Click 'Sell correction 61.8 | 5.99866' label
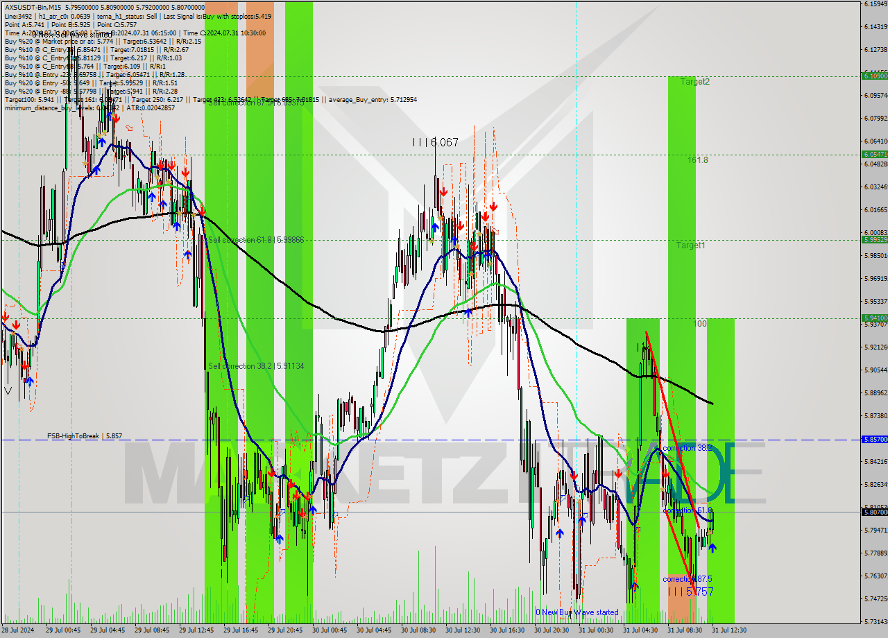This screenshot has width=888, height=638. point(256,240)
